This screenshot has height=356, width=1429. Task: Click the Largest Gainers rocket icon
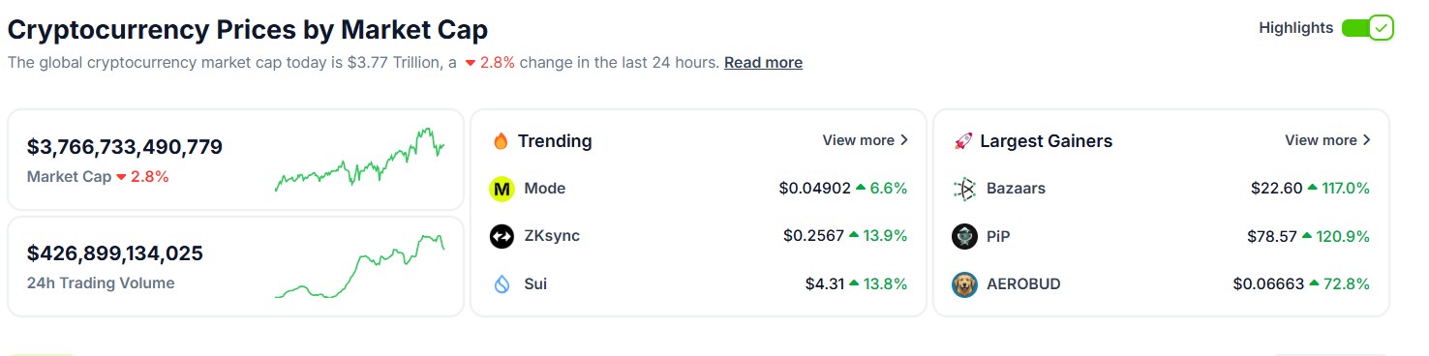click(x=963, y=141)
